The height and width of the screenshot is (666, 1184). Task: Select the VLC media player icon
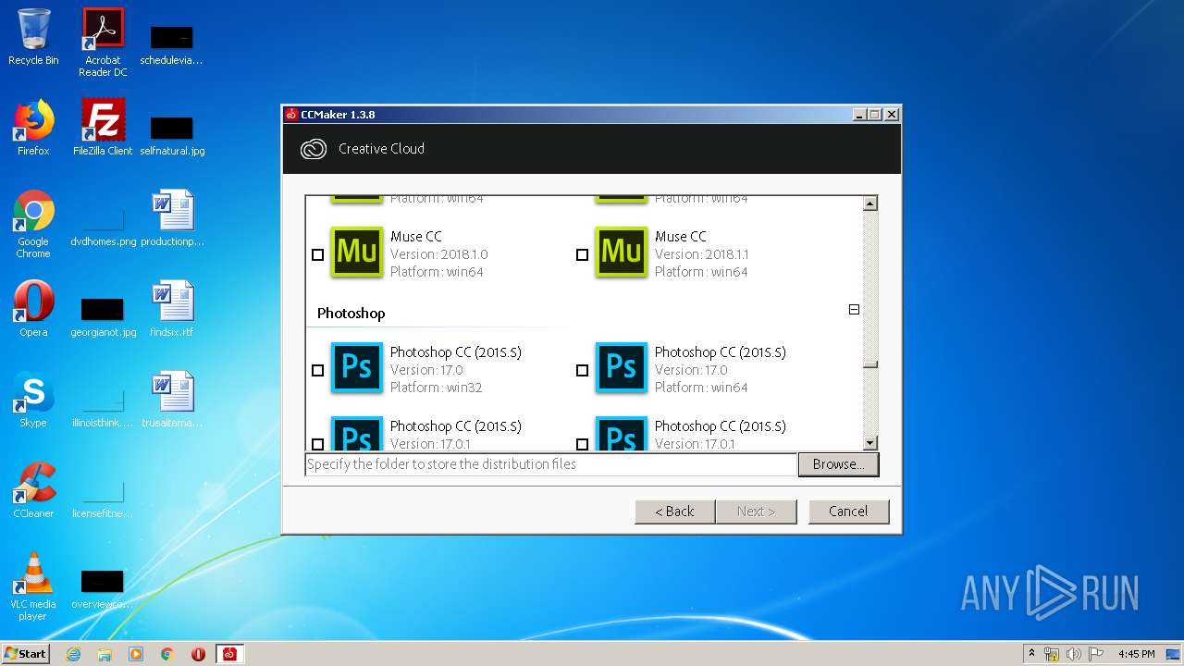pyautogui.click(x=33, y=586)
